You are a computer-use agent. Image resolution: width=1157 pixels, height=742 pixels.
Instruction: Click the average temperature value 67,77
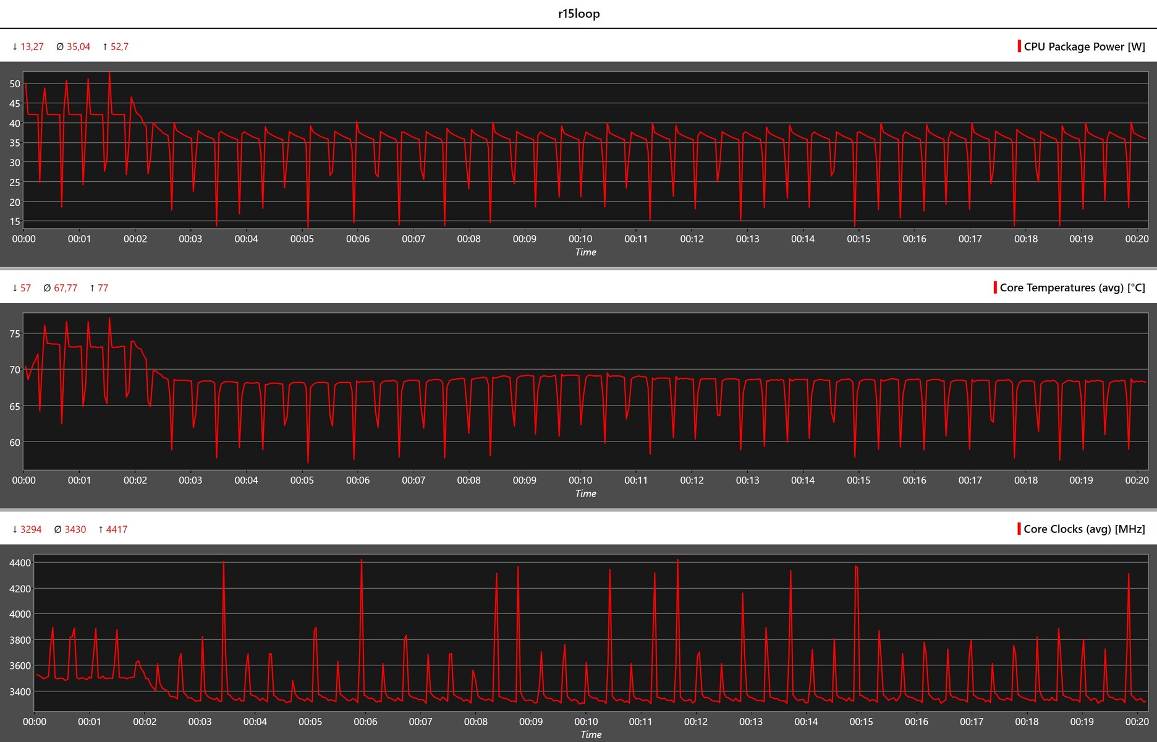pyautogui.click(x=66, y=288)
